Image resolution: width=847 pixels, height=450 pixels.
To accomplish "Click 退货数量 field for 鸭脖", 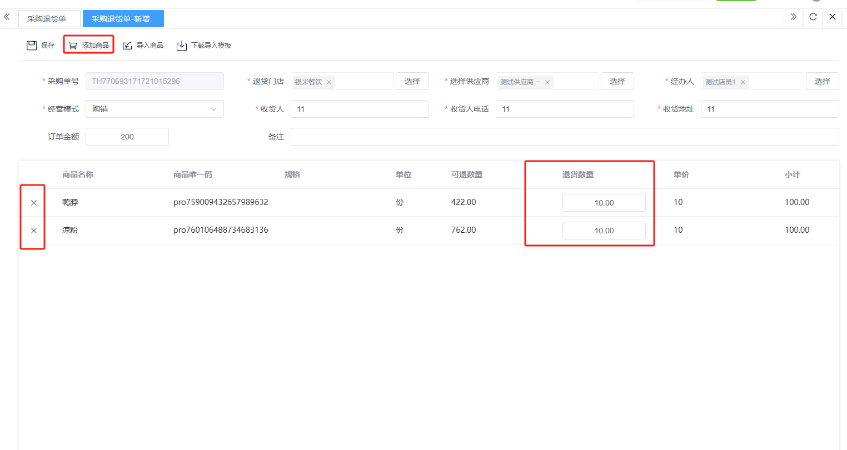I will pos(604,203).
